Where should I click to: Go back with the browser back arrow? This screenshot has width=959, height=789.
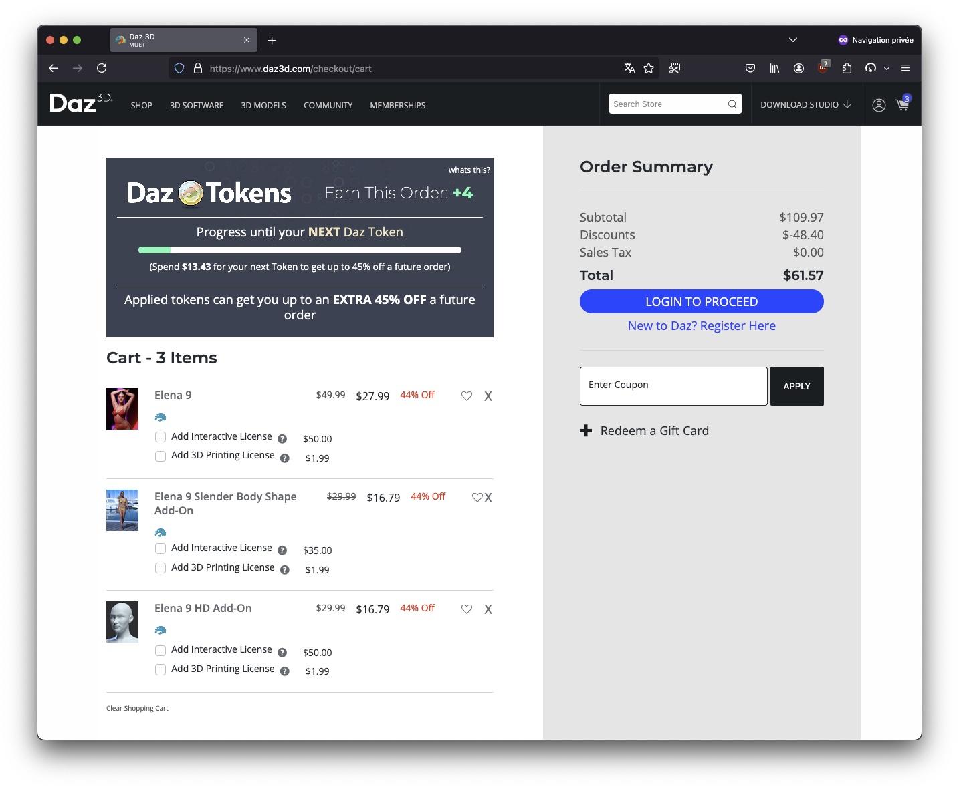54,68
